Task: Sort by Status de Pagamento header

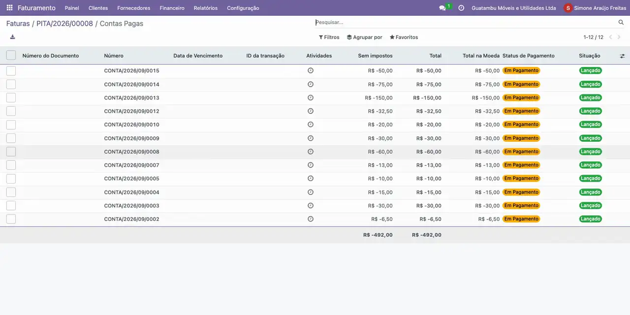Action: tap(529, 56)
